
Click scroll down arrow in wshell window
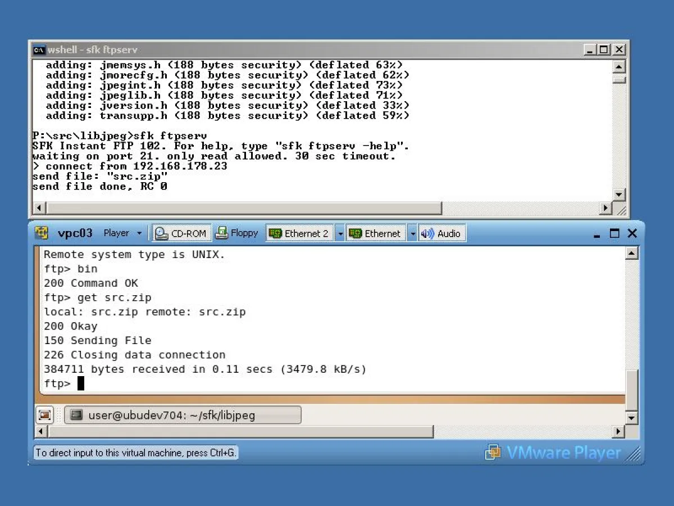click(x=619, y=195)
